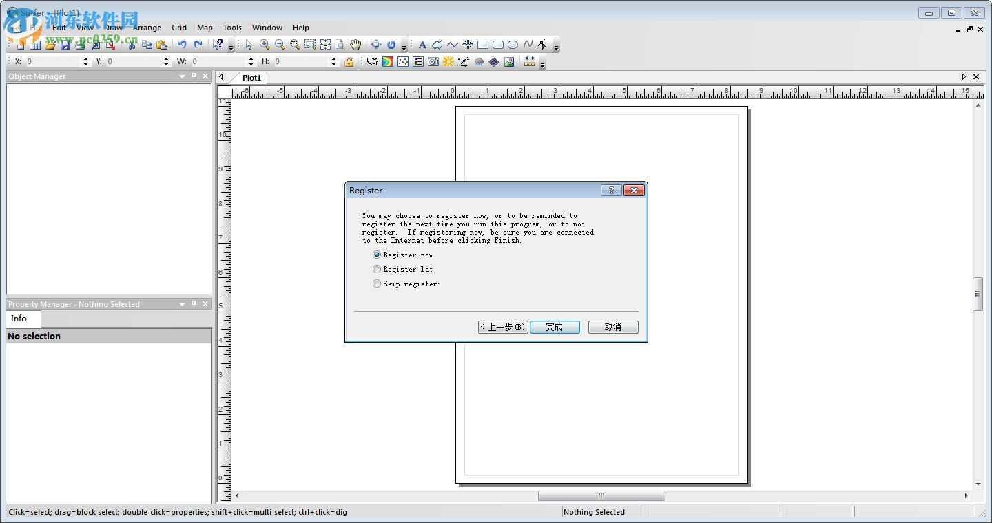Click the Export icon with red arrow
The height and width of the screenshot is (523, 992).
[111, 45]
